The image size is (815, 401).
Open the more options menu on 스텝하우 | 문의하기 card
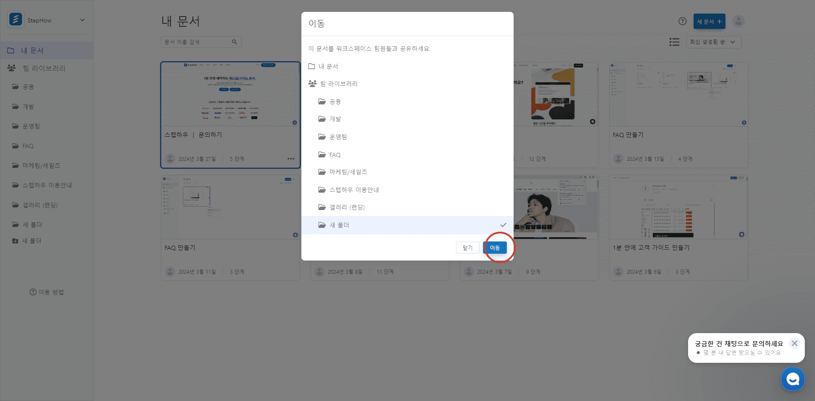[x=291, y=159]
